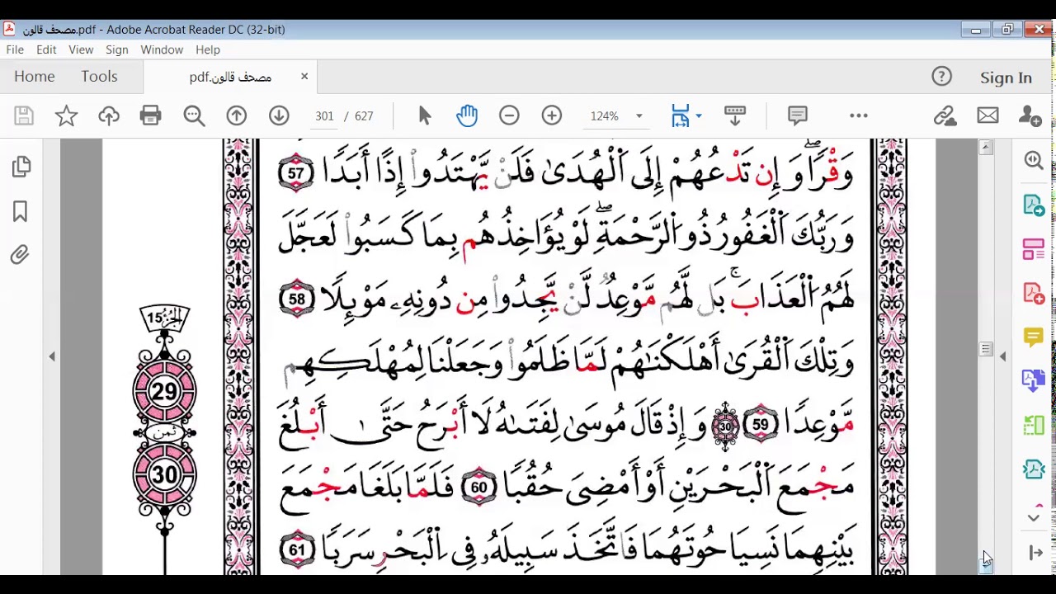Go to previous page arrow
Image resolution: width=1056 pixels, height=594 pixels.
coord(237,116)
